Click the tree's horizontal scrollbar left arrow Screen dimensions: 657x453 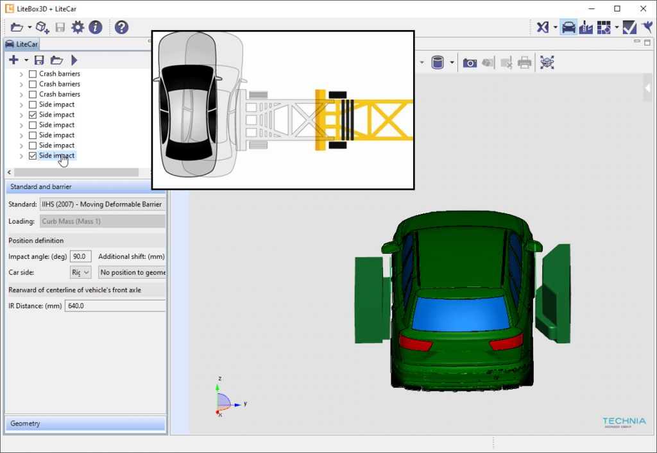coord(10,172)
